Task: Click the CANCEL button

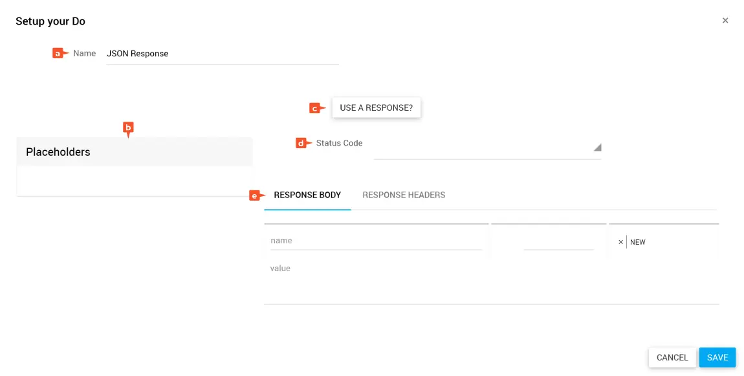Action: pos(672,357)
